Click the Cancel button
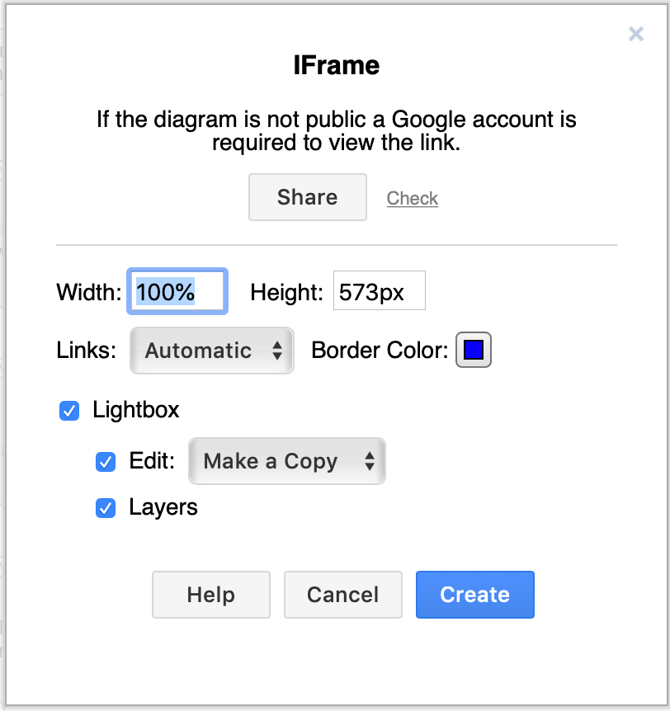The height and width of the screenshot is (711, 670). 342,594
